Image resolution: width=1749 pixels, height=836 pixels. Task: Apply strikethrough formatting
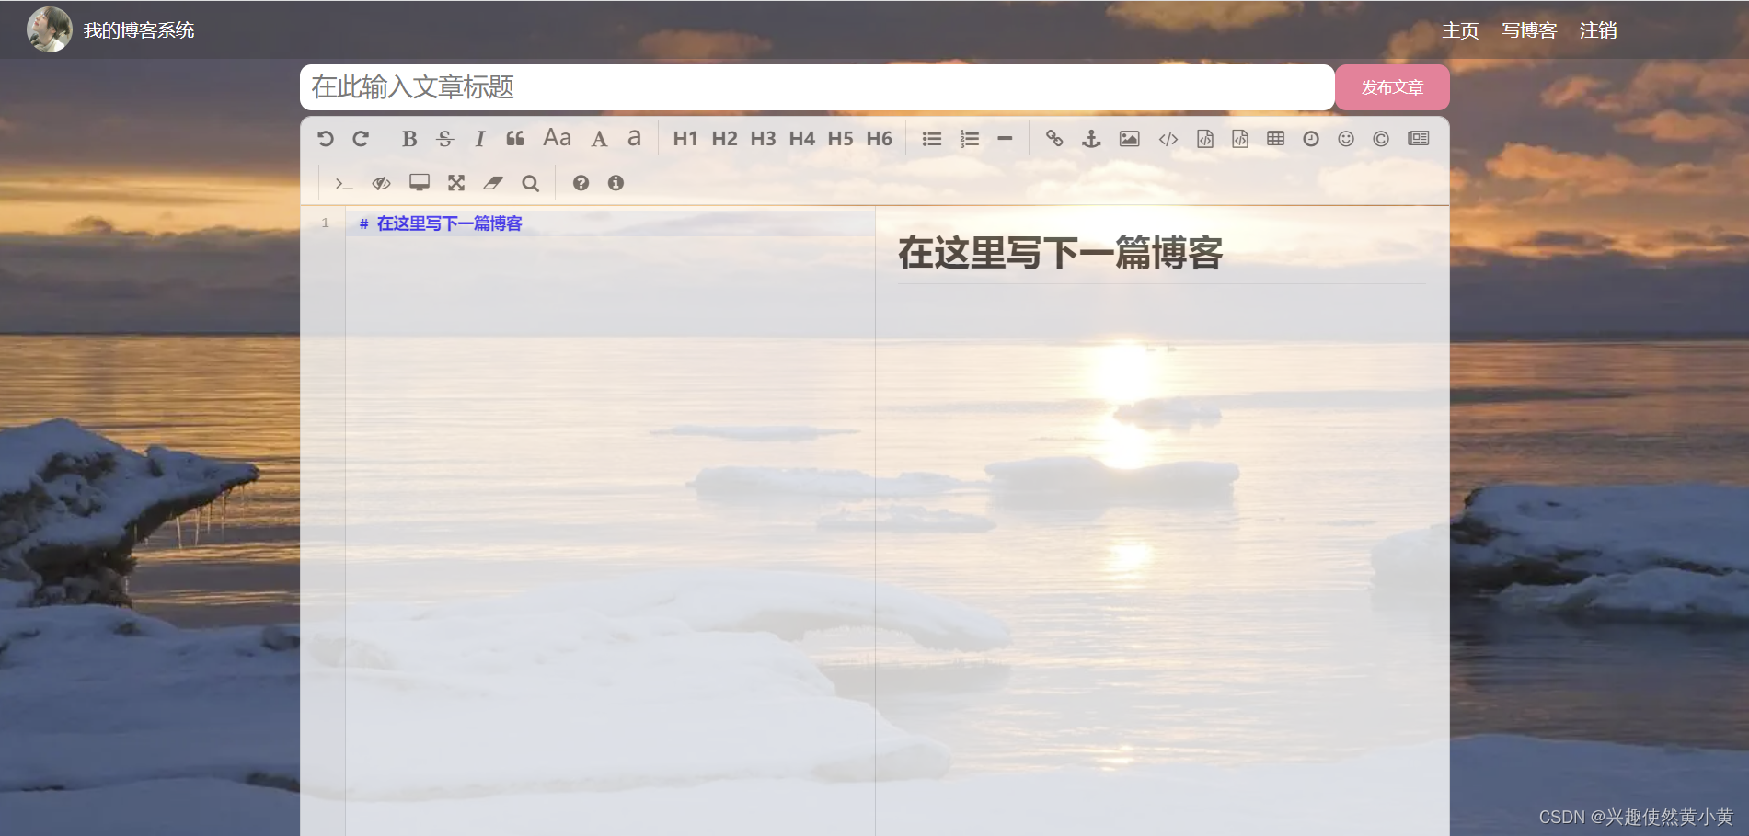[445, 139]
